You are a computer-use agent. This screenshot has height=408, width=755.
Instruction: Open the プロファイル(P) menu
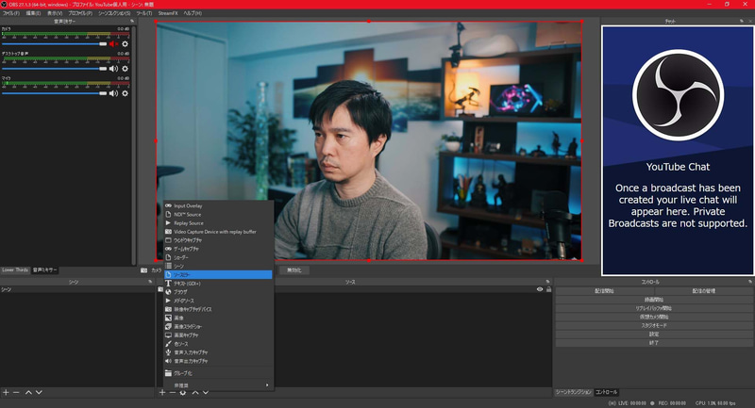[x=80, y=13]
